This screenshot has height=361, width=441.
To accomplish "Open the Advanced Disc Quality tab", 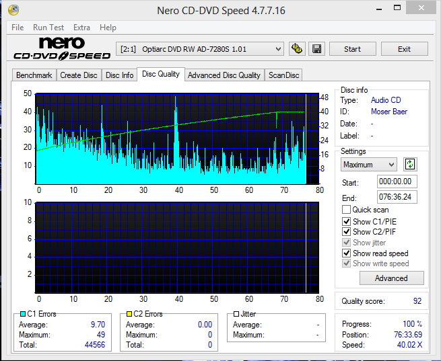I will [224, 75].
